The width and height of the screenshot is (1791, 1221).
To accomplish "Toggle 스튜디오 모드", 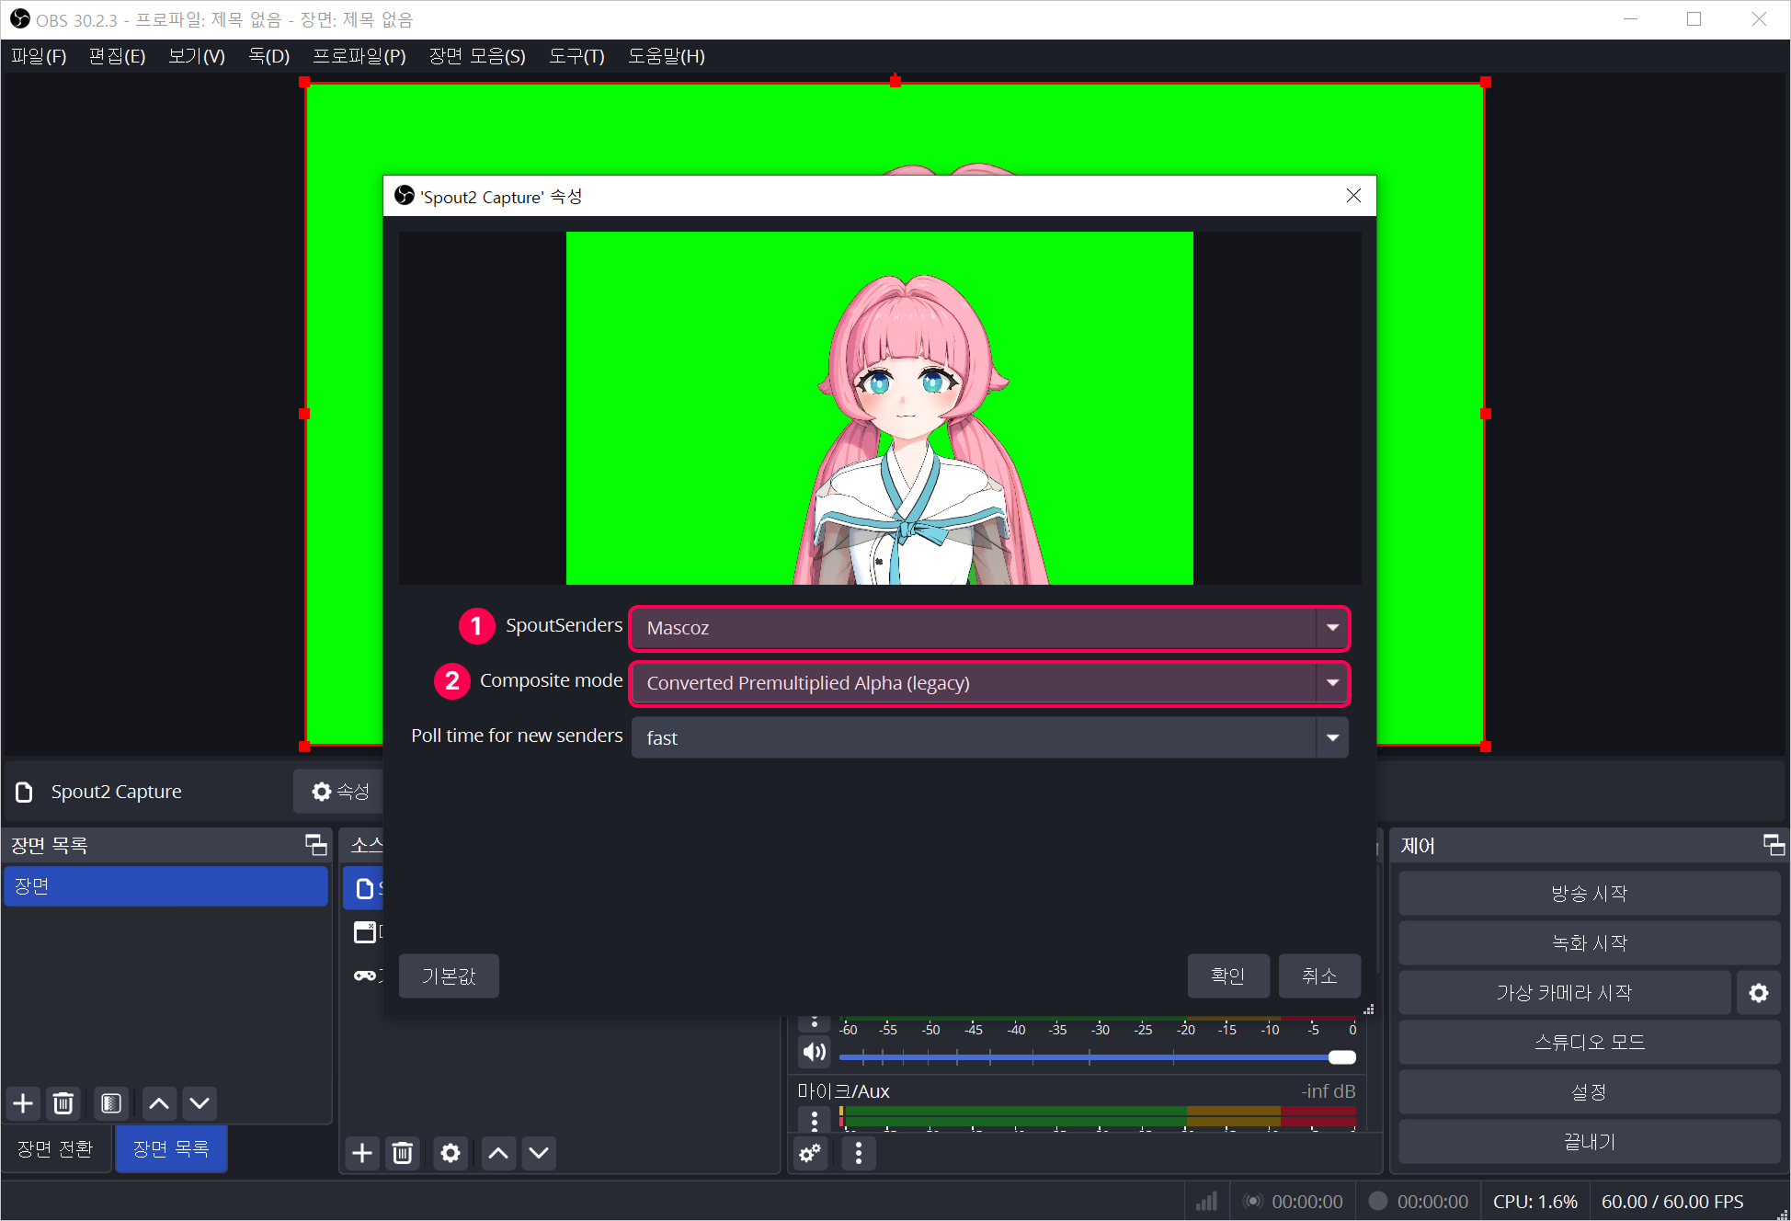I will 1590,1042.
